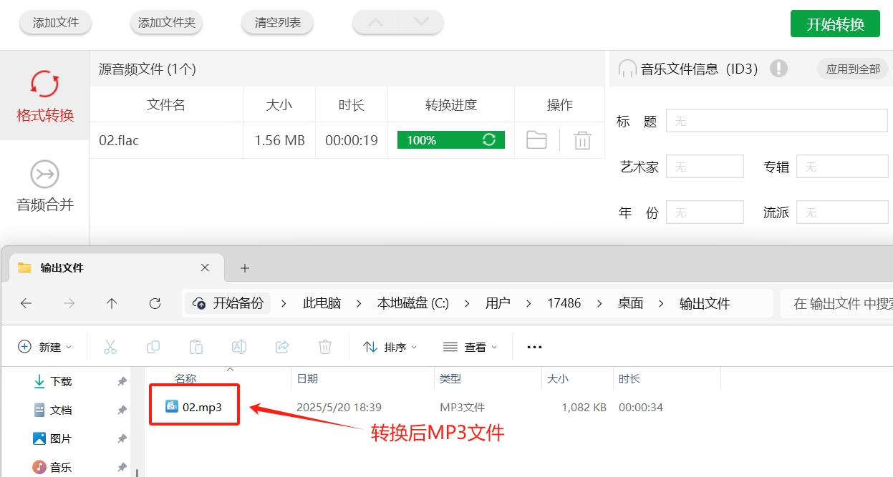Move file up with arrow button
The width and height of the screenshot is (893, 477).
pos(375,23)
